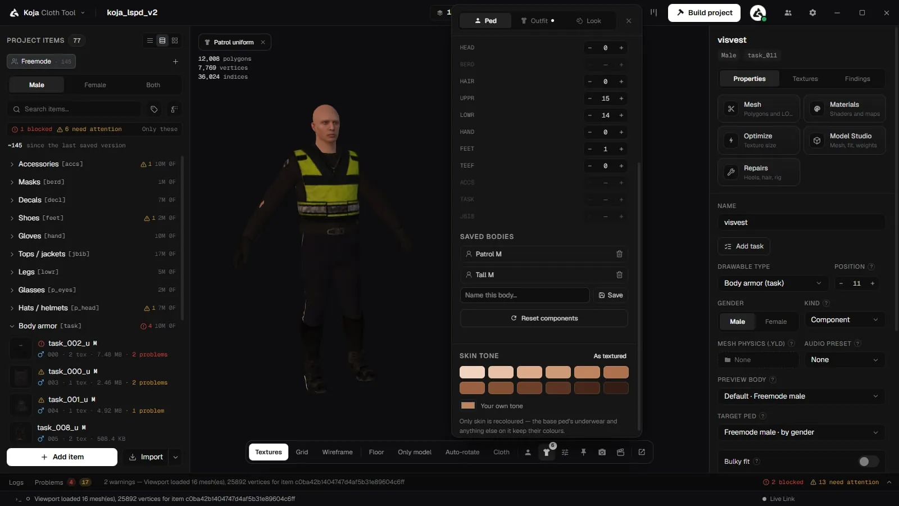The height and width of the screenshot is (506, 899).
Task: Toggle the Bulky fit switch
Action: [x=868, y=462]
